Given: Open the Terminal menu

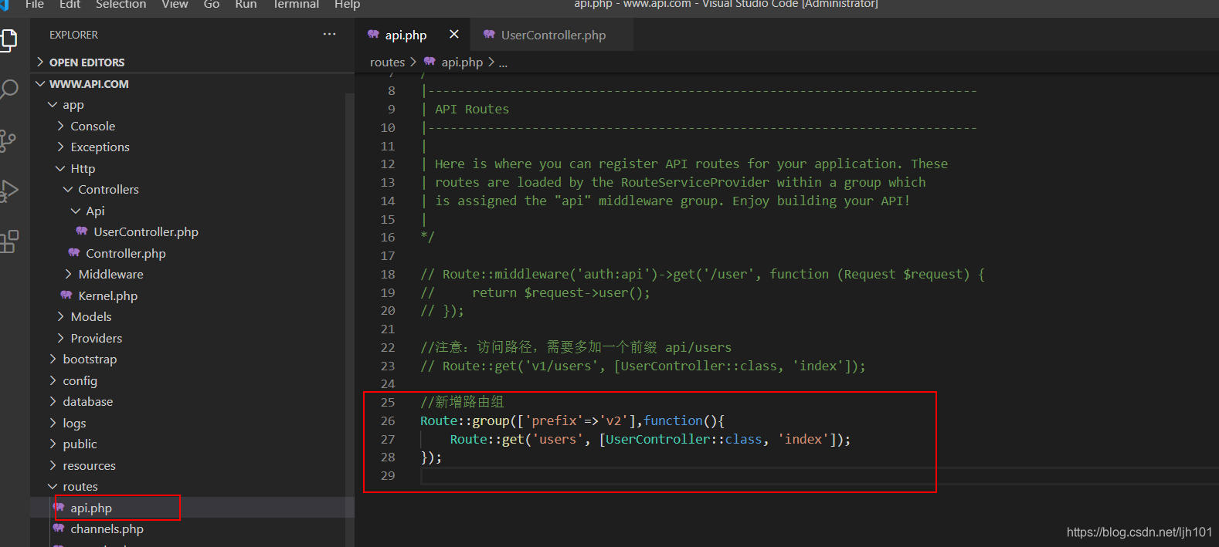Looking at the screenshot, I should point(296,4).
